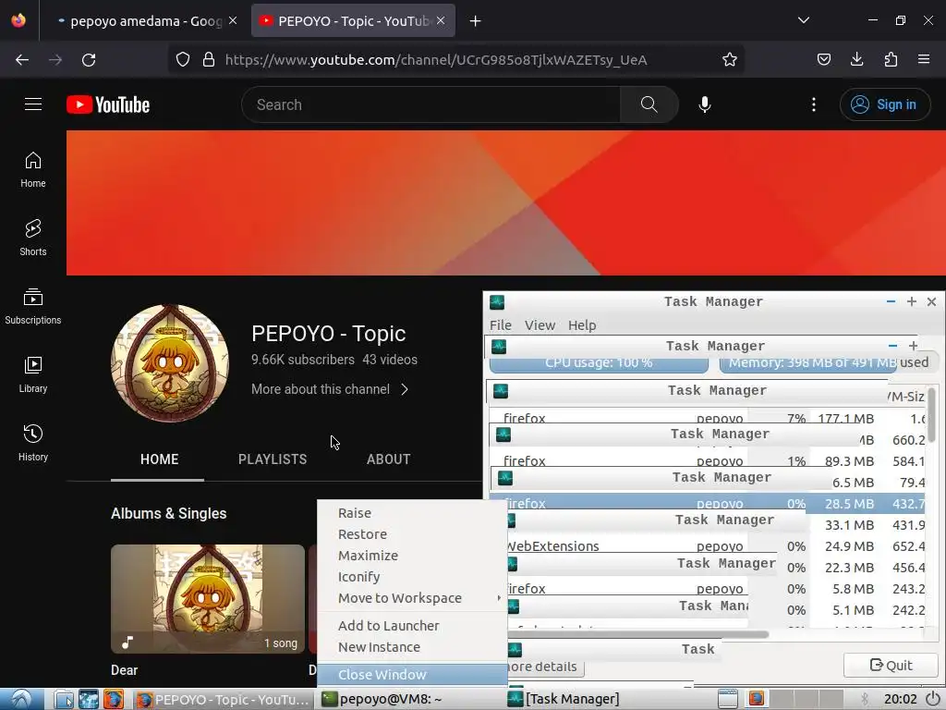
Task: Click the YouTube logo
Action: pos(108,104)
